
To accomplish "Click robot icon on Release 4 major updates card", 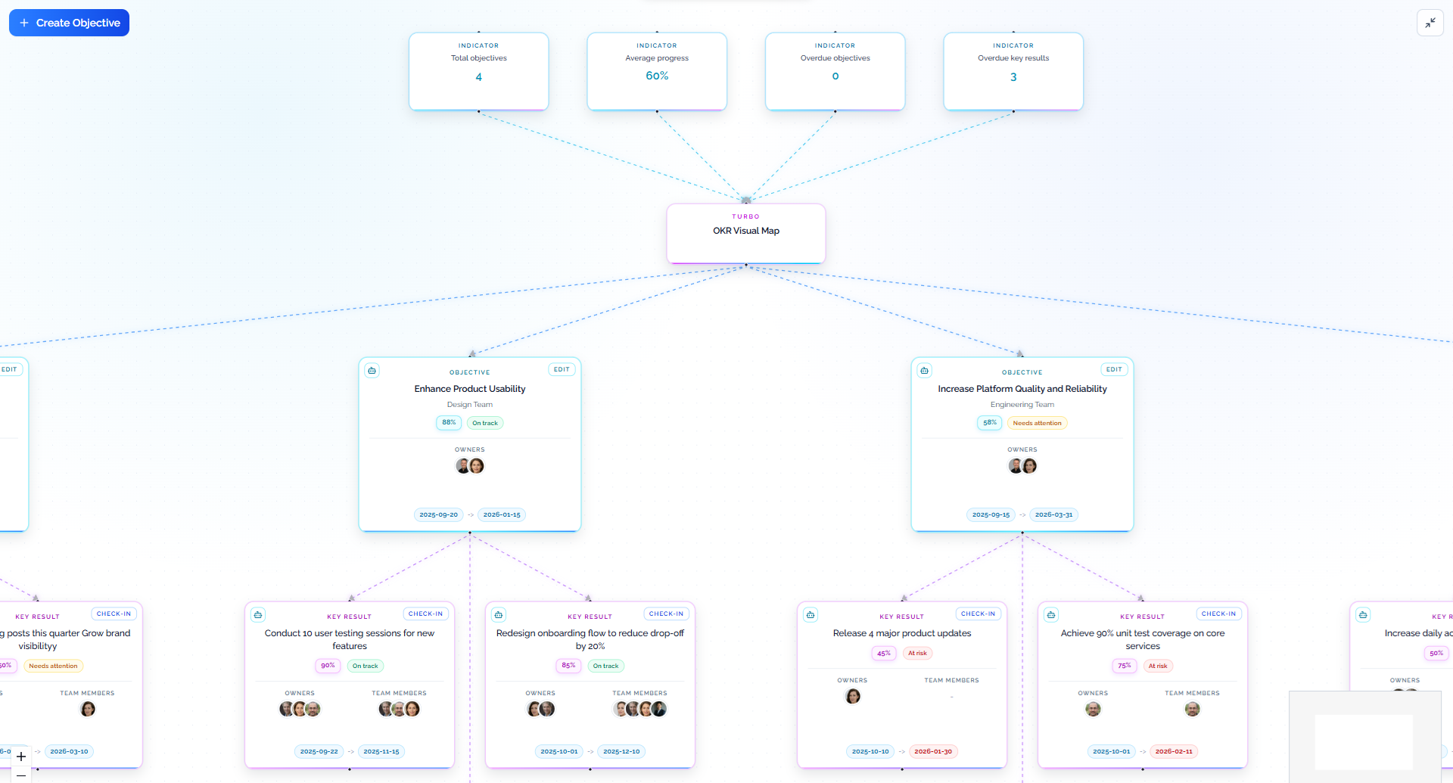I will click(811, 615).
